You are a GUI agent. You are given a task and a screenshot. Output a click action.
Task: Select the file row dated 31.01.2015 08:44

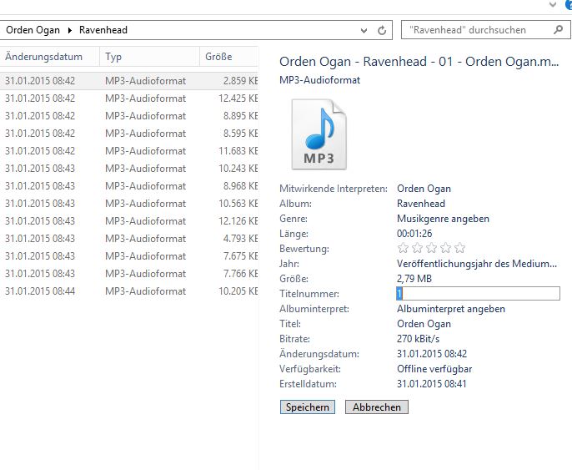coord(128,291)
